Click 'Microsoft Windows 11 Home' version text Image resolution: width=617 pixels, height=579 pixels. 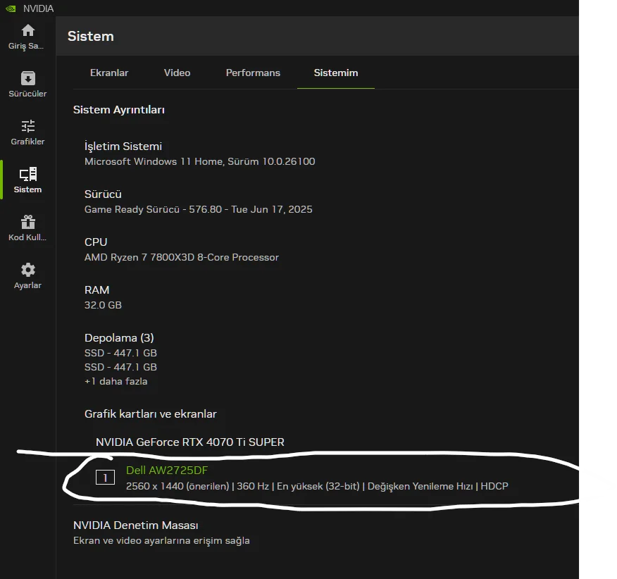pyautogui.click(x=199, y=161)
